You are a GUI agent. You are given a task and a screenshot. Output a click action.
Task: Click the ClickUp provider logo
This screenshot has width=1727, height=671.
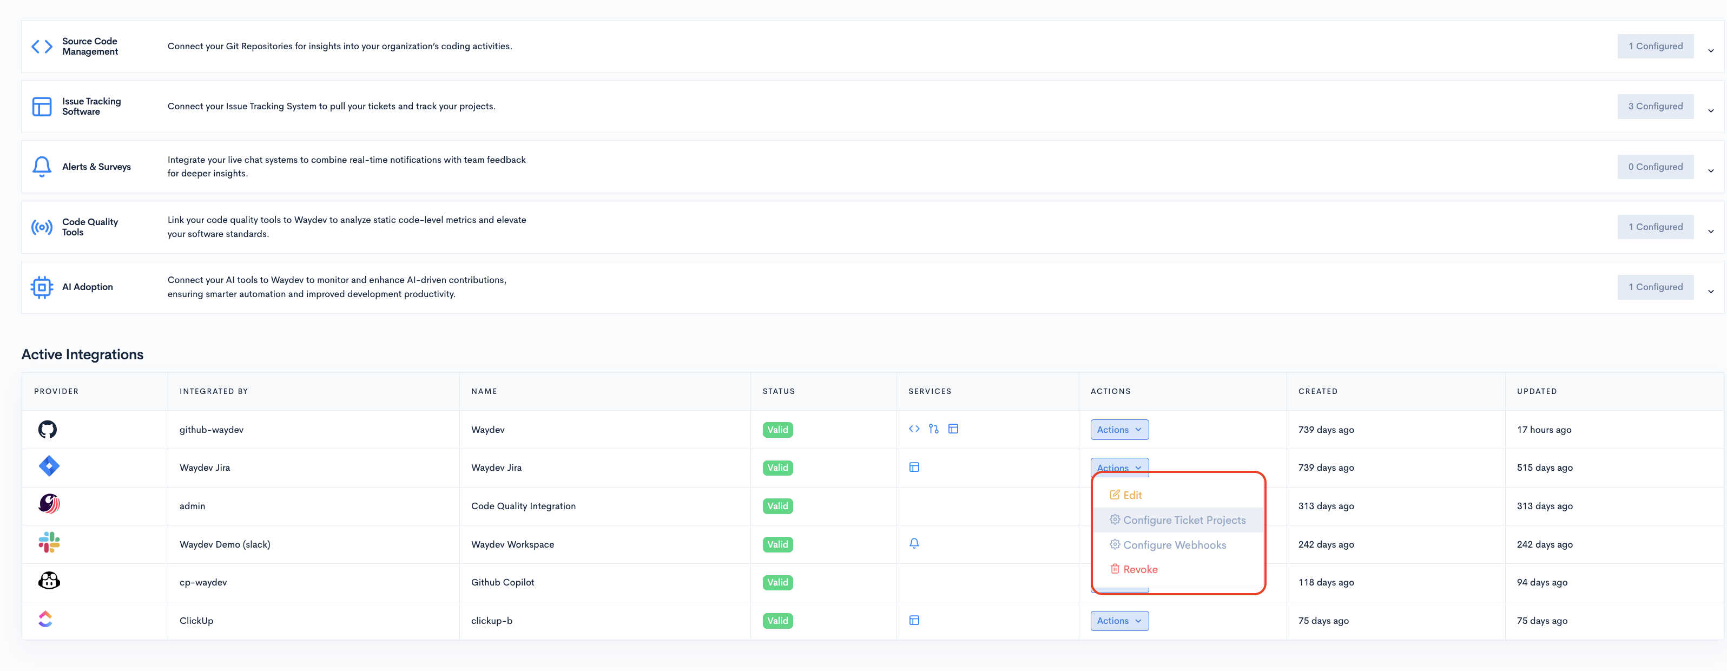pyautogui.click(x=45, y=619)
